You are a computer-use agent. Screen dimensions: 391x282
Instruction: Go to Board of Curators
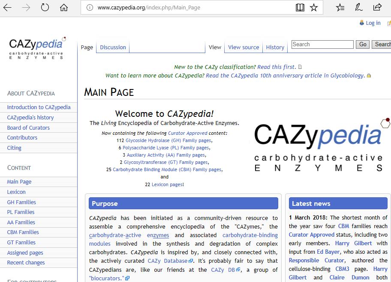coord(28,128)
